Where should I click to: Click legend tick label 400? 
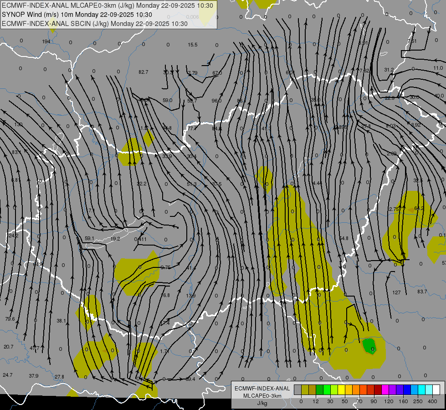click(432, 401)
